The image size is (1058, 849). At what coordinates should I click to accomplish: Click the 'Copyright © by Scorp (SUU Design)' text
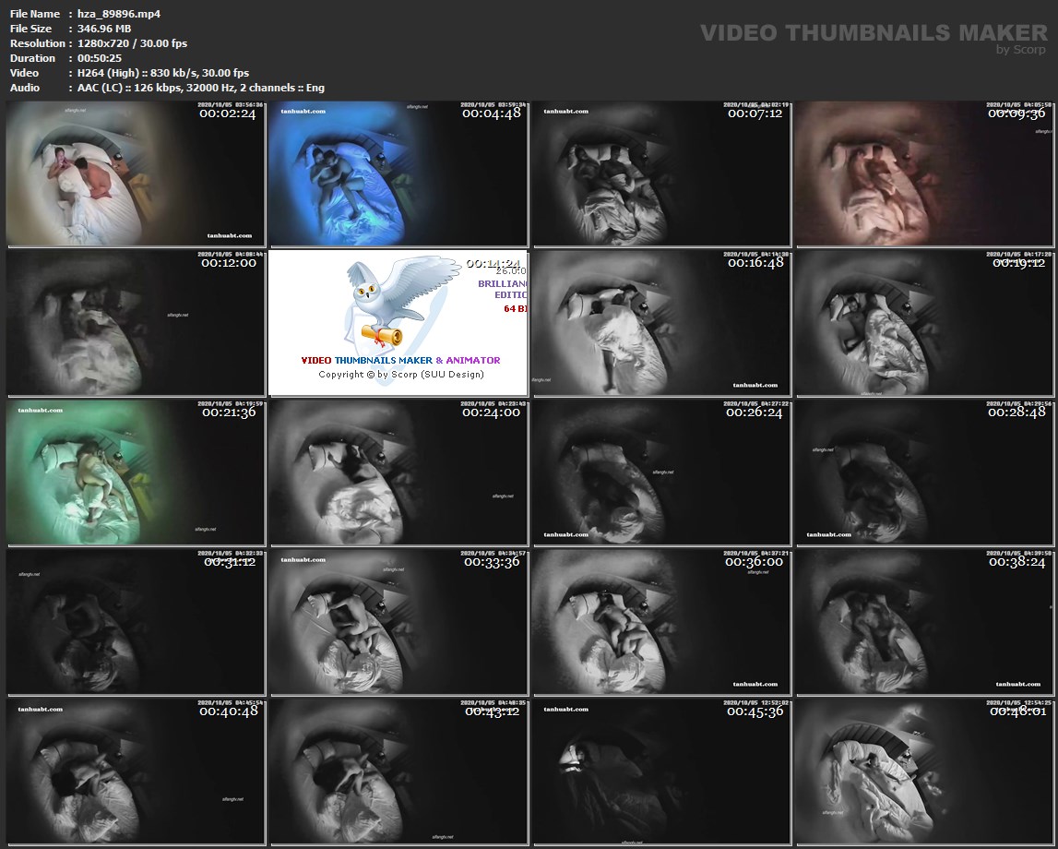tap(401, 375)
